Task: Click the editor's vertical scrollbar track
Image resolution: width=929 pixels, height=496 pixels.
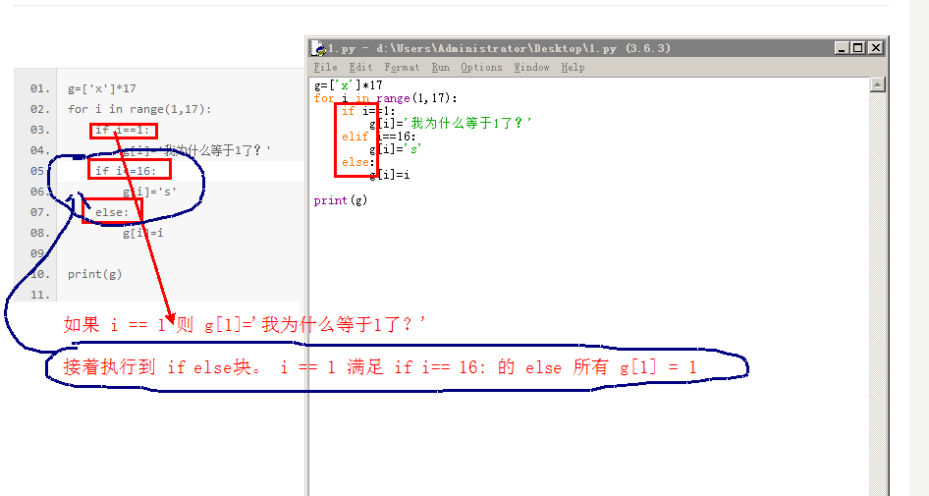Action: [x=877, y=295]
